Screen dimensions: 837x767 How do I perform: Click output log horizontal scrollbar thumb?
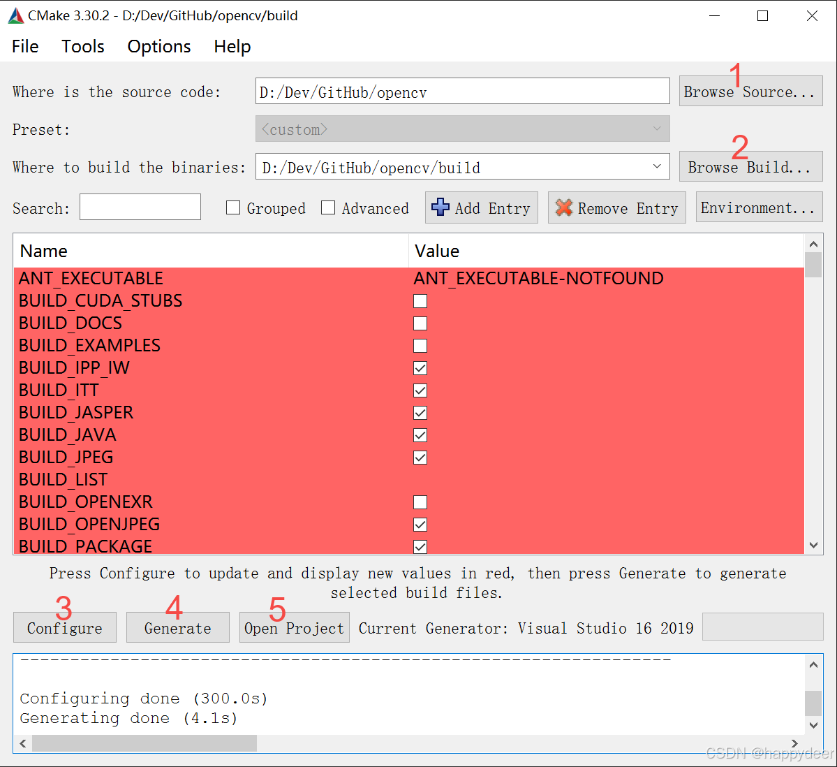click(x=144, y=743)
